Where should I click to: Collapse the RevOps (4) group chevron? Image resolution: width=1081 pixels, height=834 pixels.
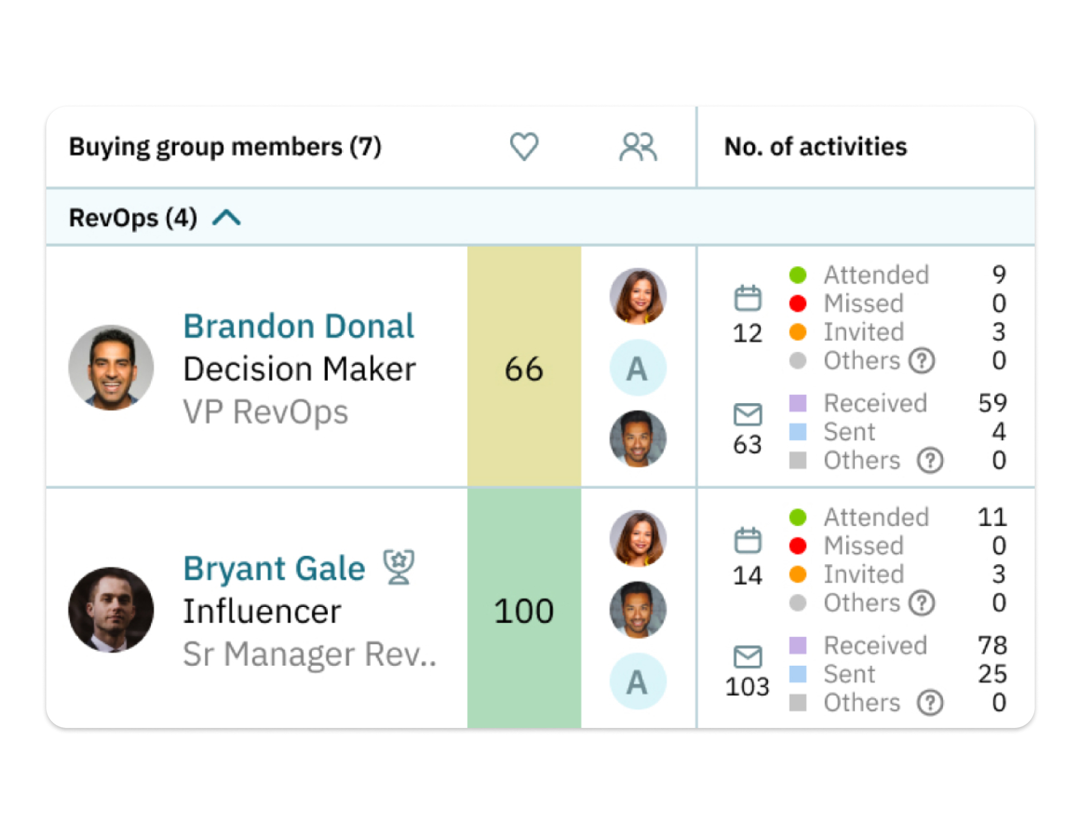pyautogui.click(x=226, y=218)
